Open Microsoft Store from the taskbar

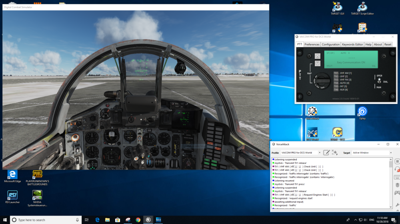click(x=118, y=220)
